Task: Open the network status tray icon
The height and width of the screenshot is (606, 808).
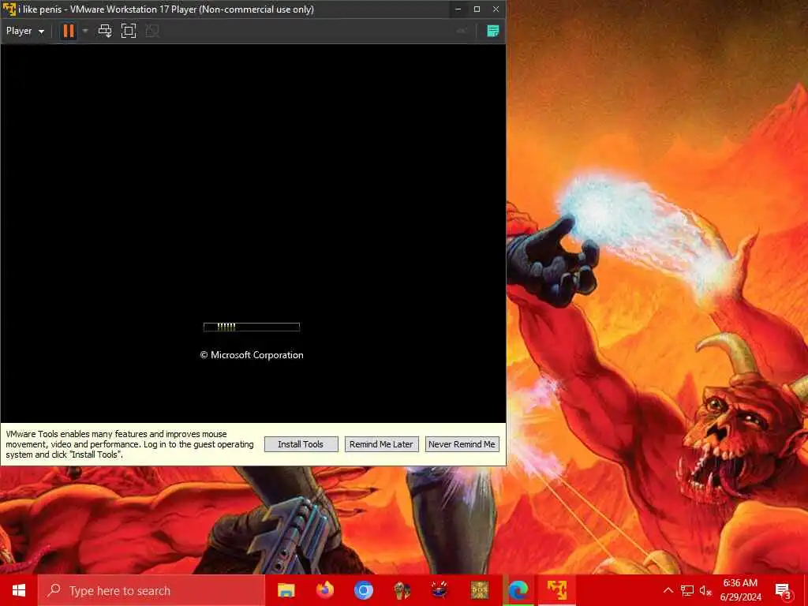Action: click(x=687, y=590)
